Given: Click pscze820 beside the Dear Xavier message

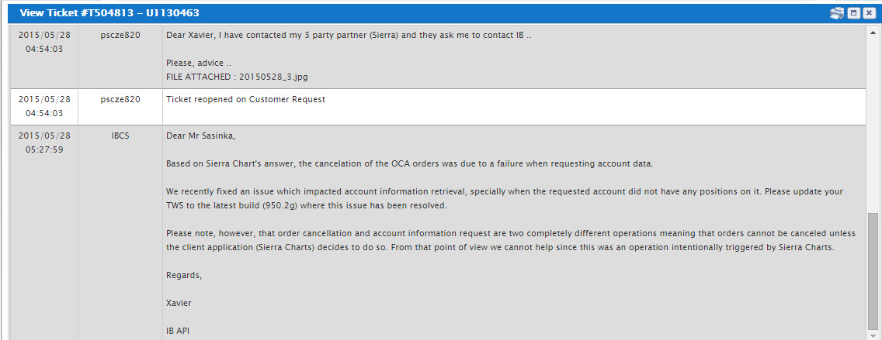Looking at the screenshot, I should (120, 35).
